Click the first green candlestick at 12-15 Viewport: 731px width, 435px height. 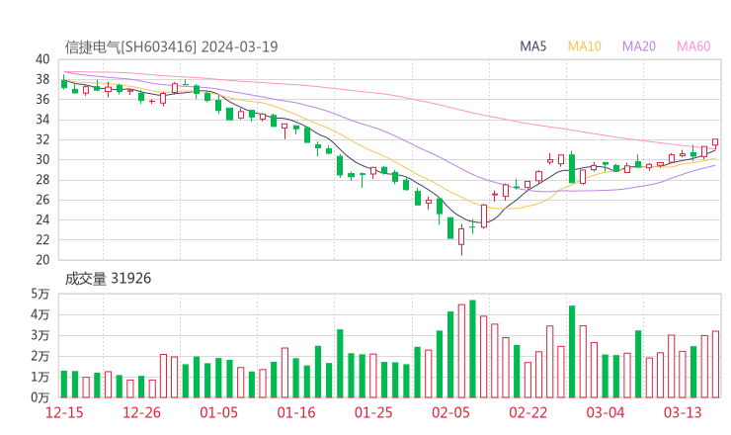pyautogui.click(x=64, y=83)
